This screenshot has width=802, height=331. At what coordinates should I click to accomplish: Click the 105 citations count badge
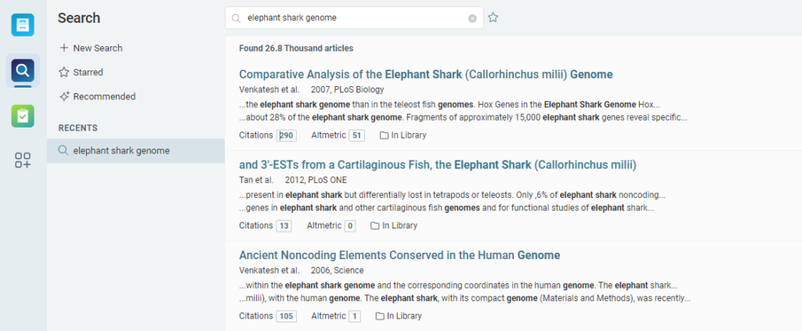point(286,316)
